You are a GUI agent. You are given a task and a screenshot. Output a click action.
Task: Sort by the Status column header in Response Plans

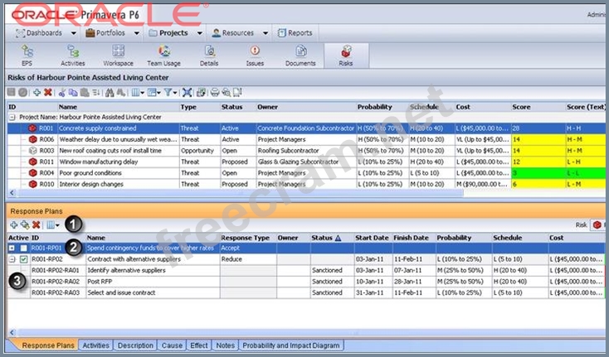pyautogui.click(x=332, y=238)
